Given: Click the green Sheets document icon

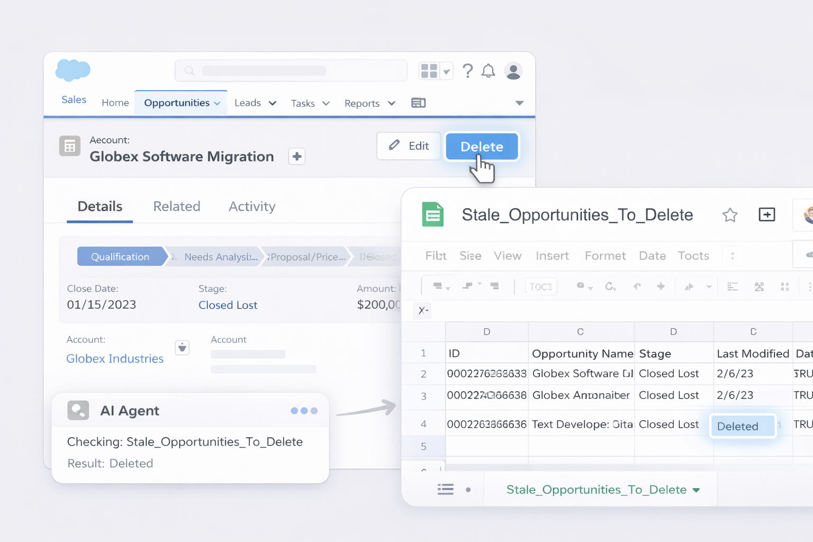Looking at the screenshot, I should [433, 214].
